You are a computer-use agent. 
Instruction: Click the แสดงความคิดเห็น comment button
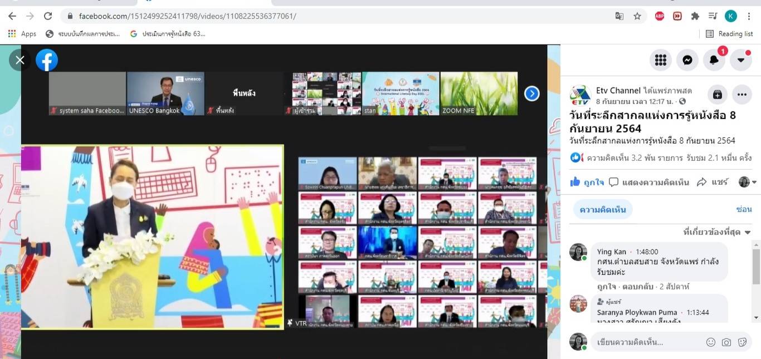[x=649, y=182]
